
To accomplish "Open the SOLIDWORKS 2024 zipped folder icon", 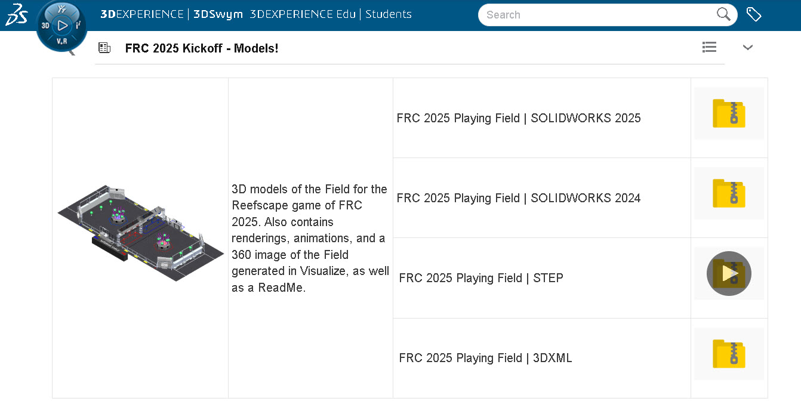I will coord(729,193).
